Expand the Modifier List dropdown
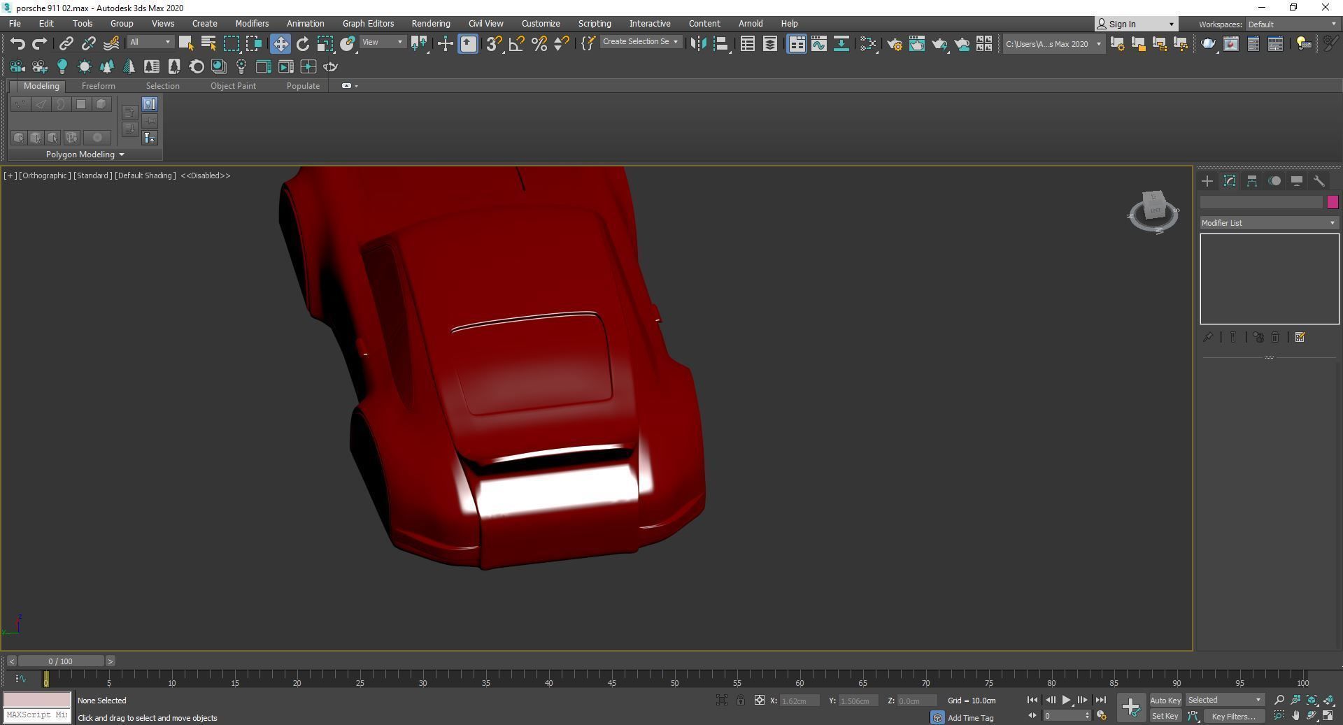 pos(1269,223)
